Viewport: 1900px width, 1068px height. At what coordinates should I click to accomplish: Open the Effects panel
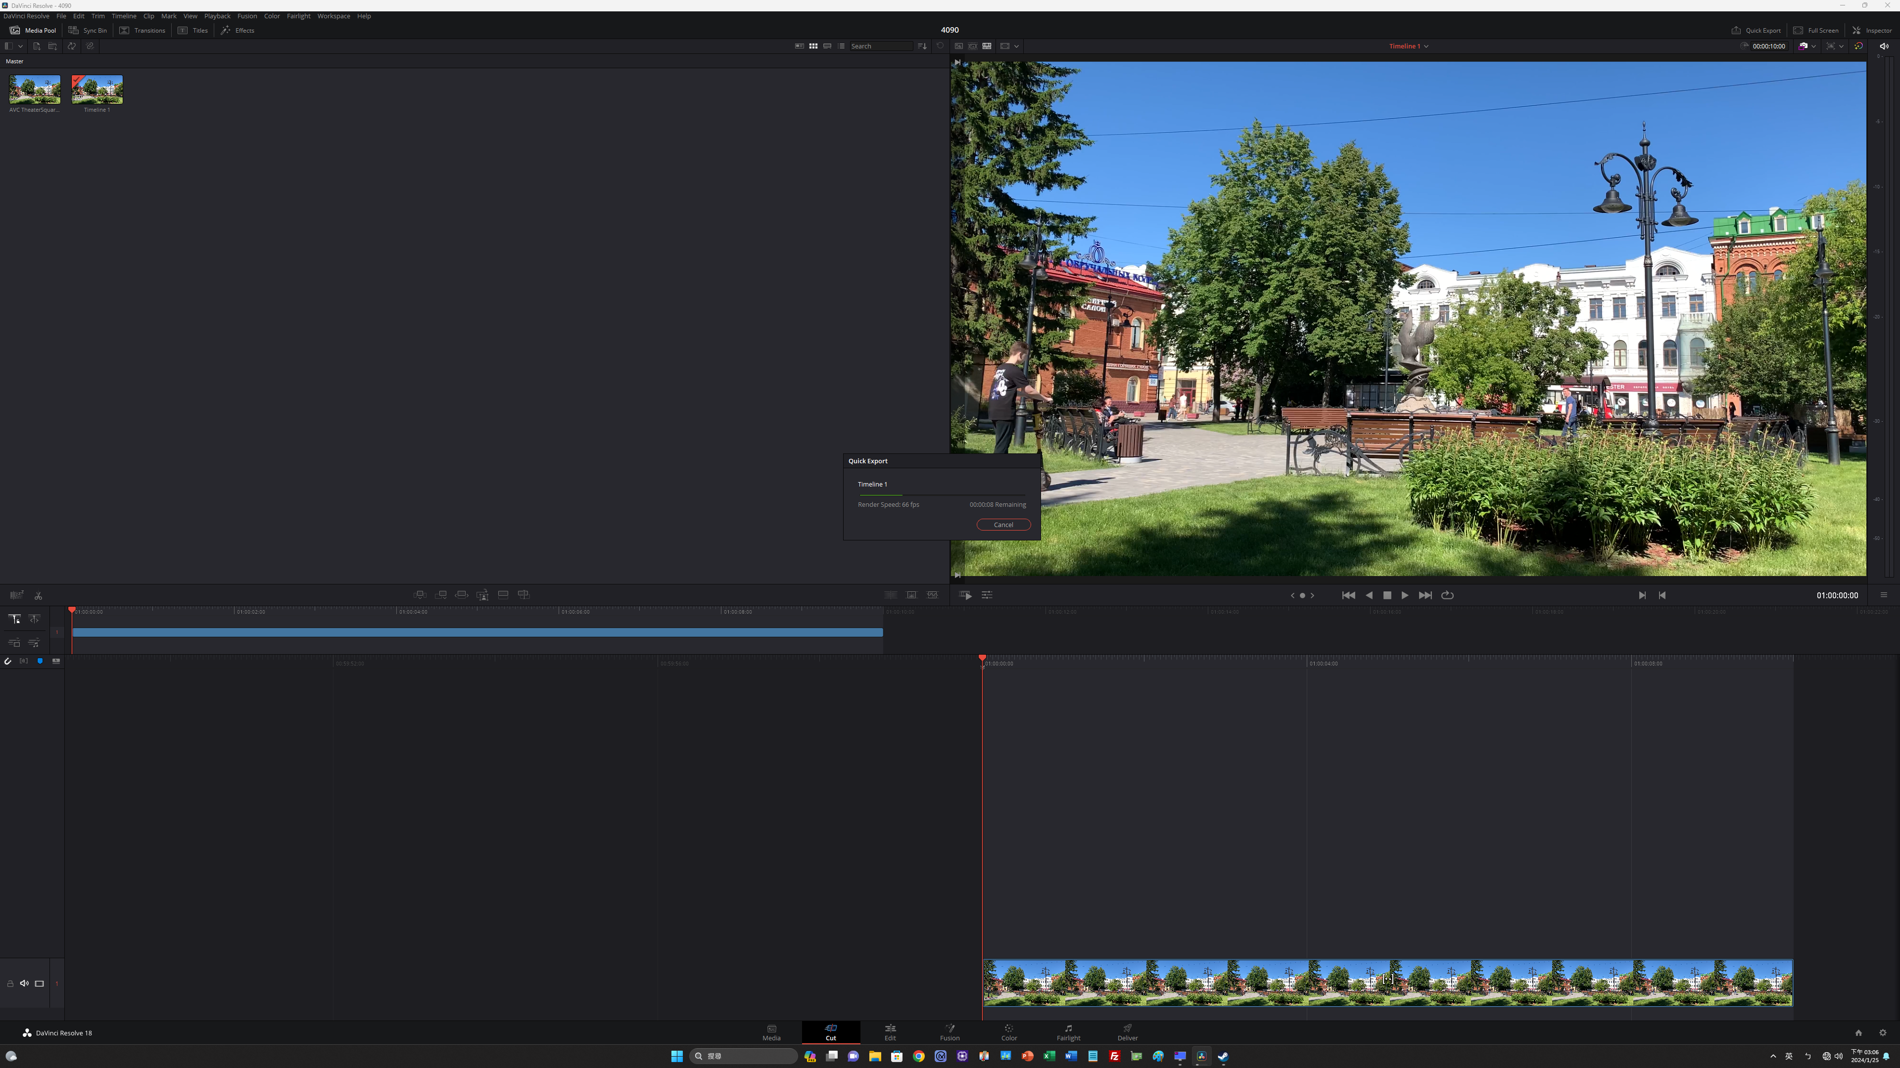tap(237, 30)
